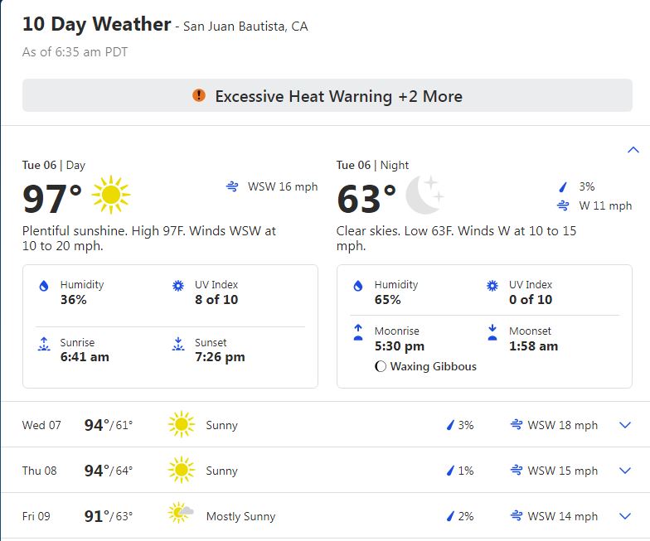This screenshot has height=541, width=650.
Task: Click the large sun icon beside 97°
Action: click(111, 195)
